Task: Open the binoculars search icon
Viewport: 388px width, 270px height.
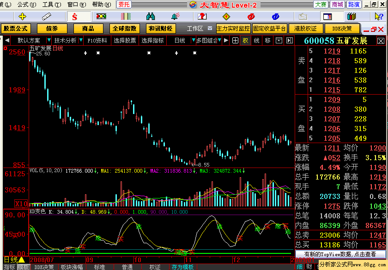Action: [151, 17]
